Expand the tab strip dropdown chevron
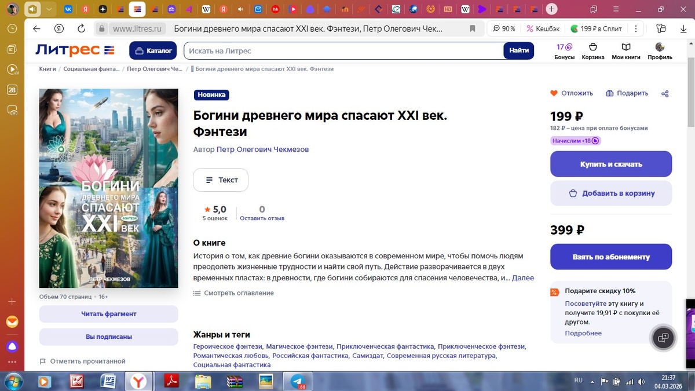The image size is (695, 391). pyautogui.click(x=49, y=9)
